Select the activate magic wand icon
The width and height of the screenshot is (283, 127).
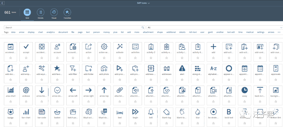[x=120, y=47]
